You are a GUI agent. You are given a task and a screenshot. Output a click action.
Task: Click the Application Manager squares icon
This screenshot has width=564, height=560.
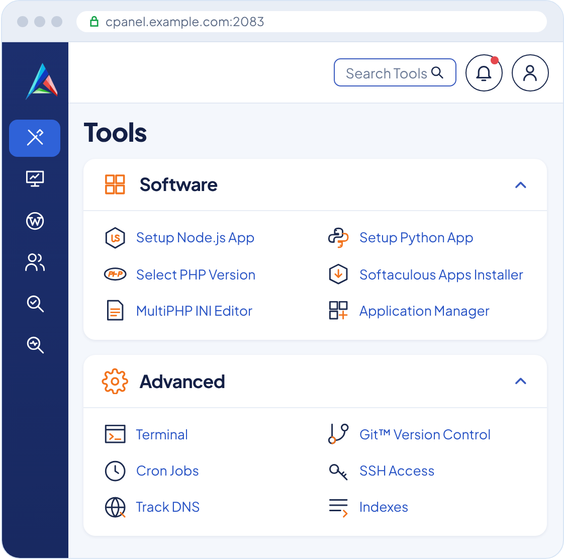pos(338,310)
